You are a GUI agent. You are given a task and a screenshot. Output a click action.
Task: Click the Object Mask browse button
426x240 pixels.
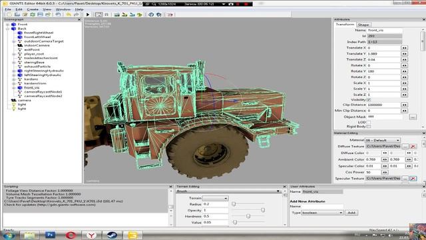[x=413, y=117]
